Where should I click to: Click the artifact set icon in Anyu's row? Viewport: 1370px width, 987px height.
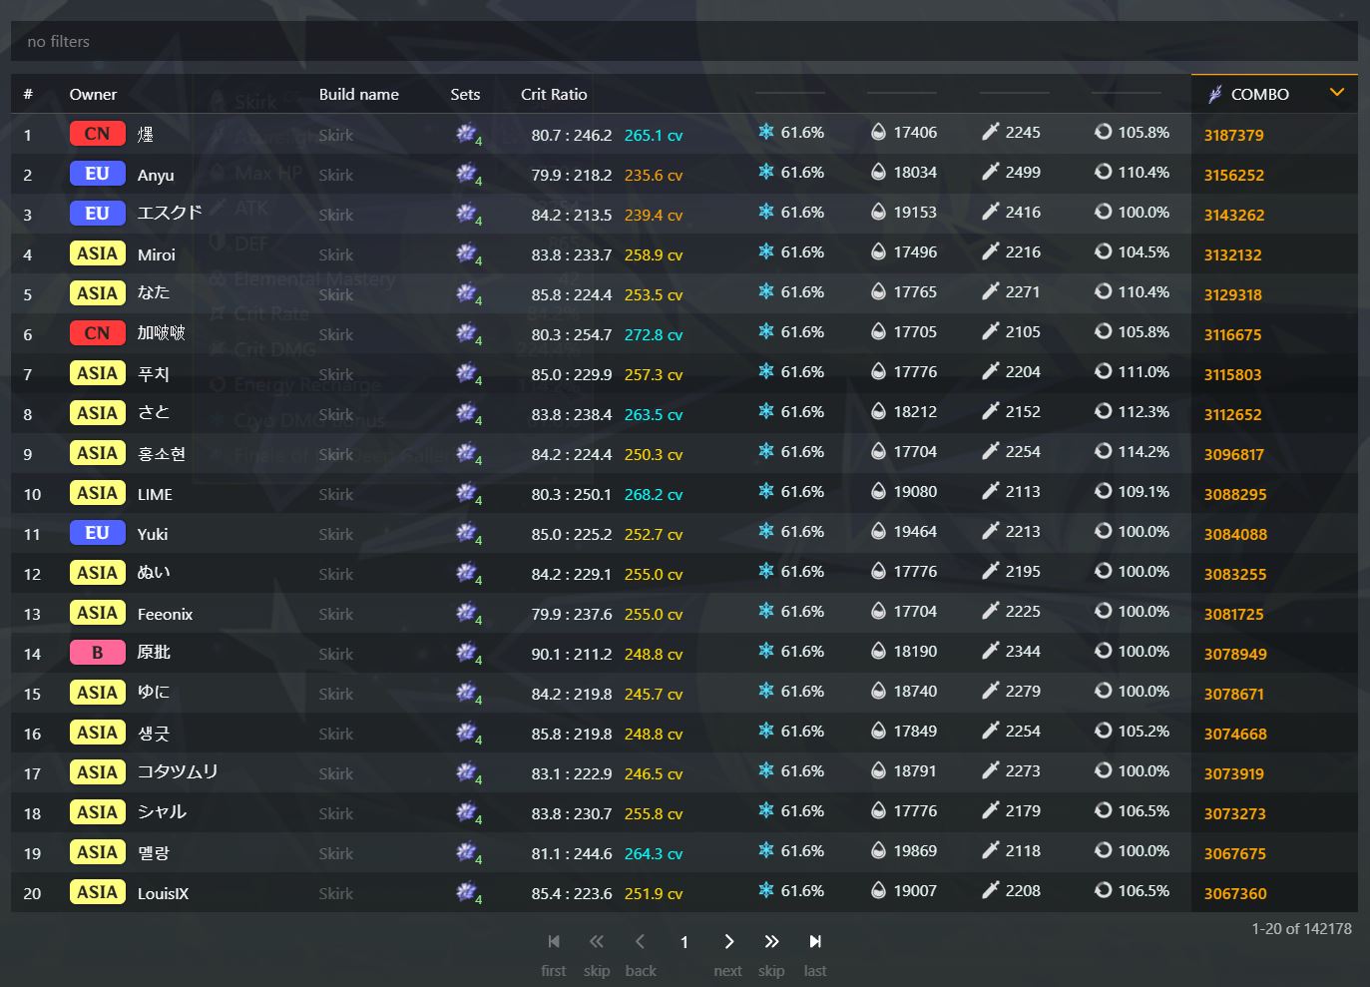[467, 174]
